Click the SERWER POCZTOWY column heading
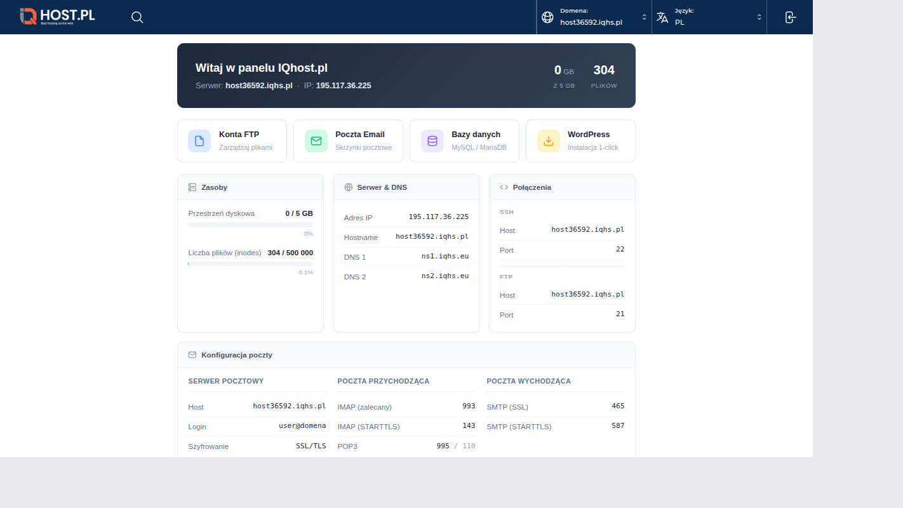The image size is (903, 508). pyautogui.click(x=226, y=381)
